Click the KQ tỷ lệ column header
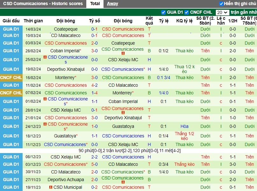257x191 pixels. point(184,21)
